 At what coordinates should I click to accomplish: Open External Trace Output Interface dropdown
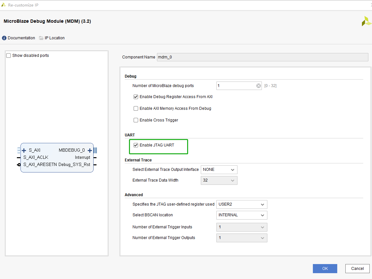[219, 170]
